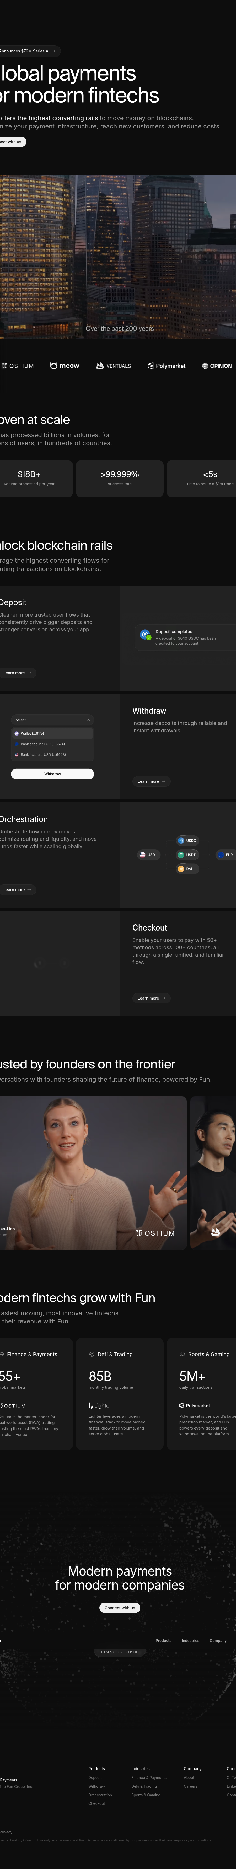Click the Ostium logo in partner strip
The width and height of the screenshot is (236, 1869).
coord(17,366)
